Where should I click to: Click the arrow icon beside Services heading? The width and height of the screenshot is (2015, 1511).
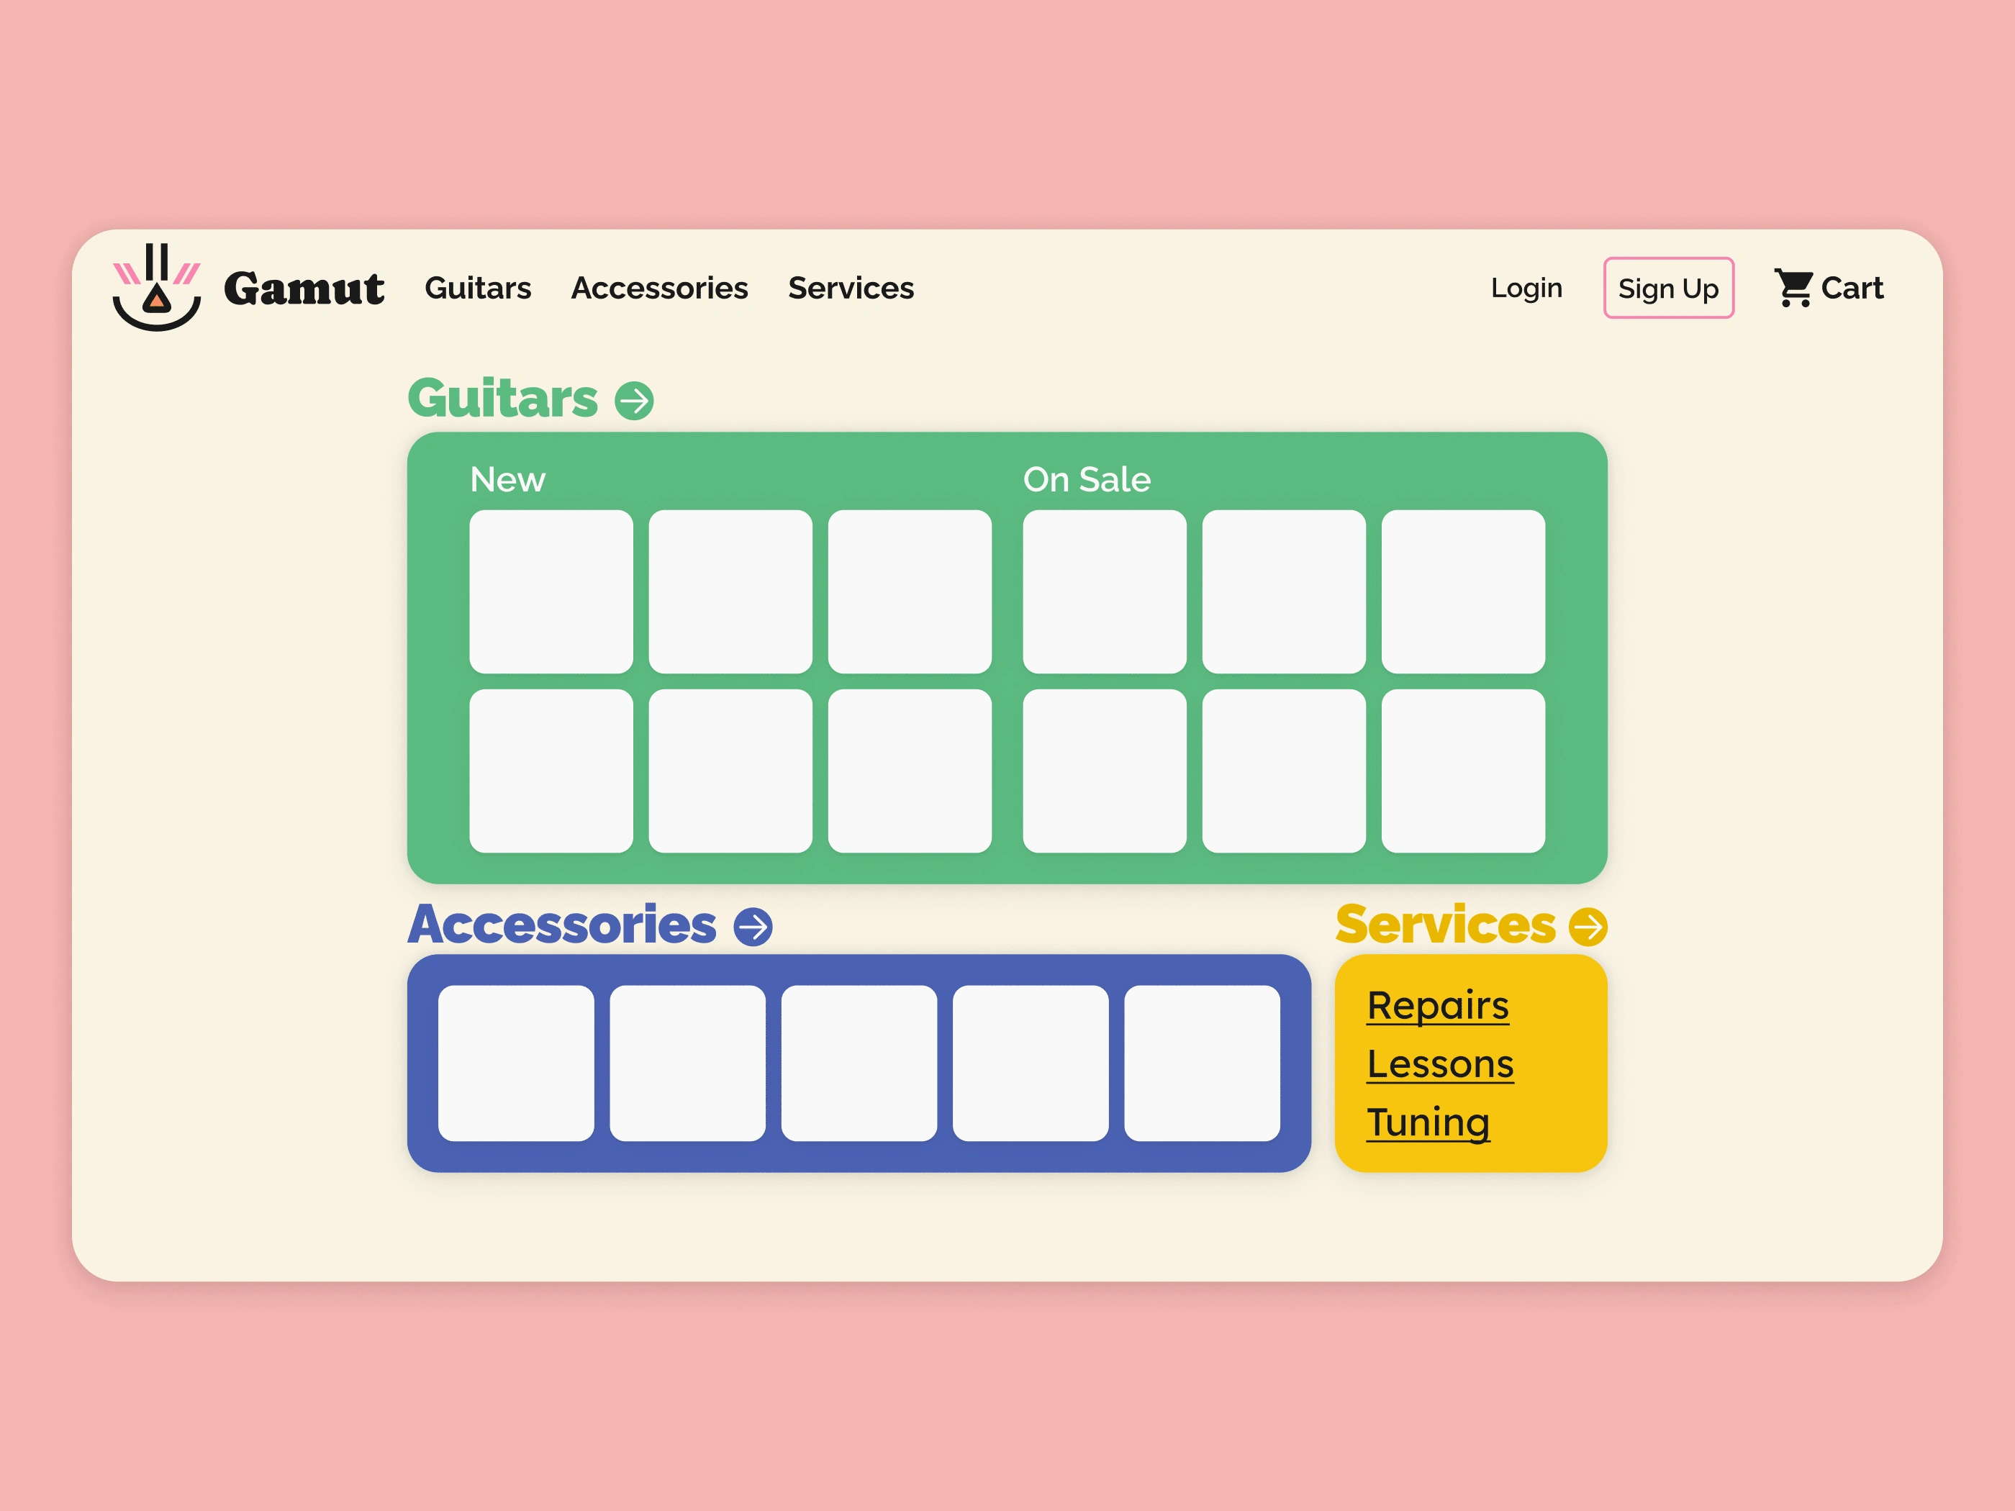[x=1588, y=927]
